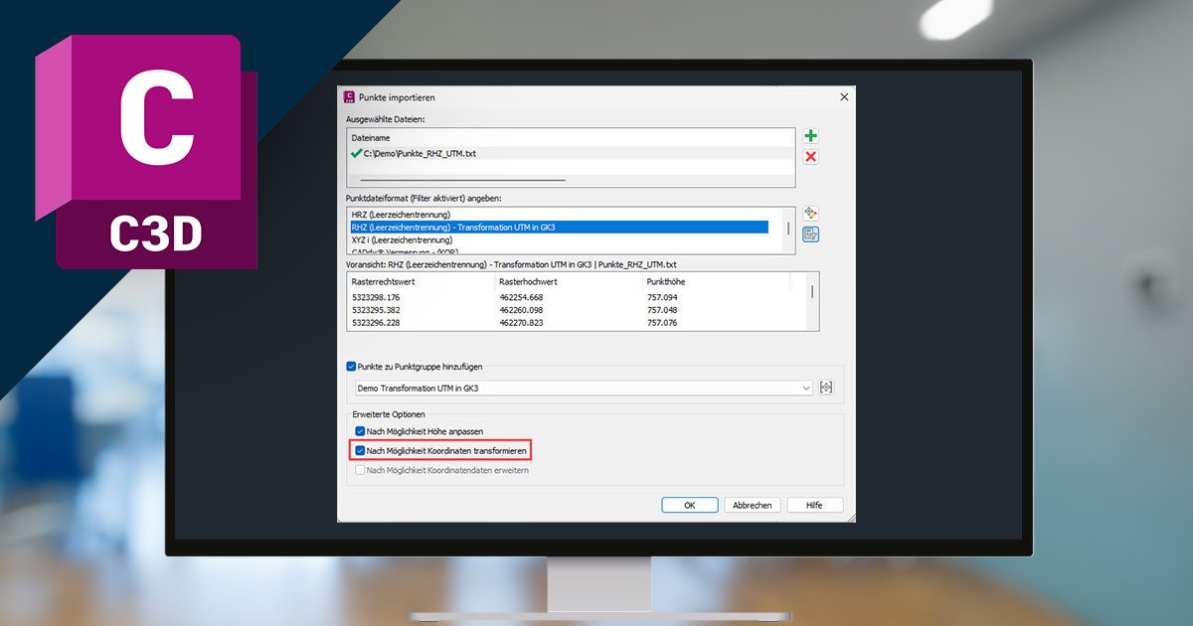Image resolution: width=1193 pixels, height=626 pixels.
Task: Click the format list vertical scrollbar
Action: tap(790, 230)
